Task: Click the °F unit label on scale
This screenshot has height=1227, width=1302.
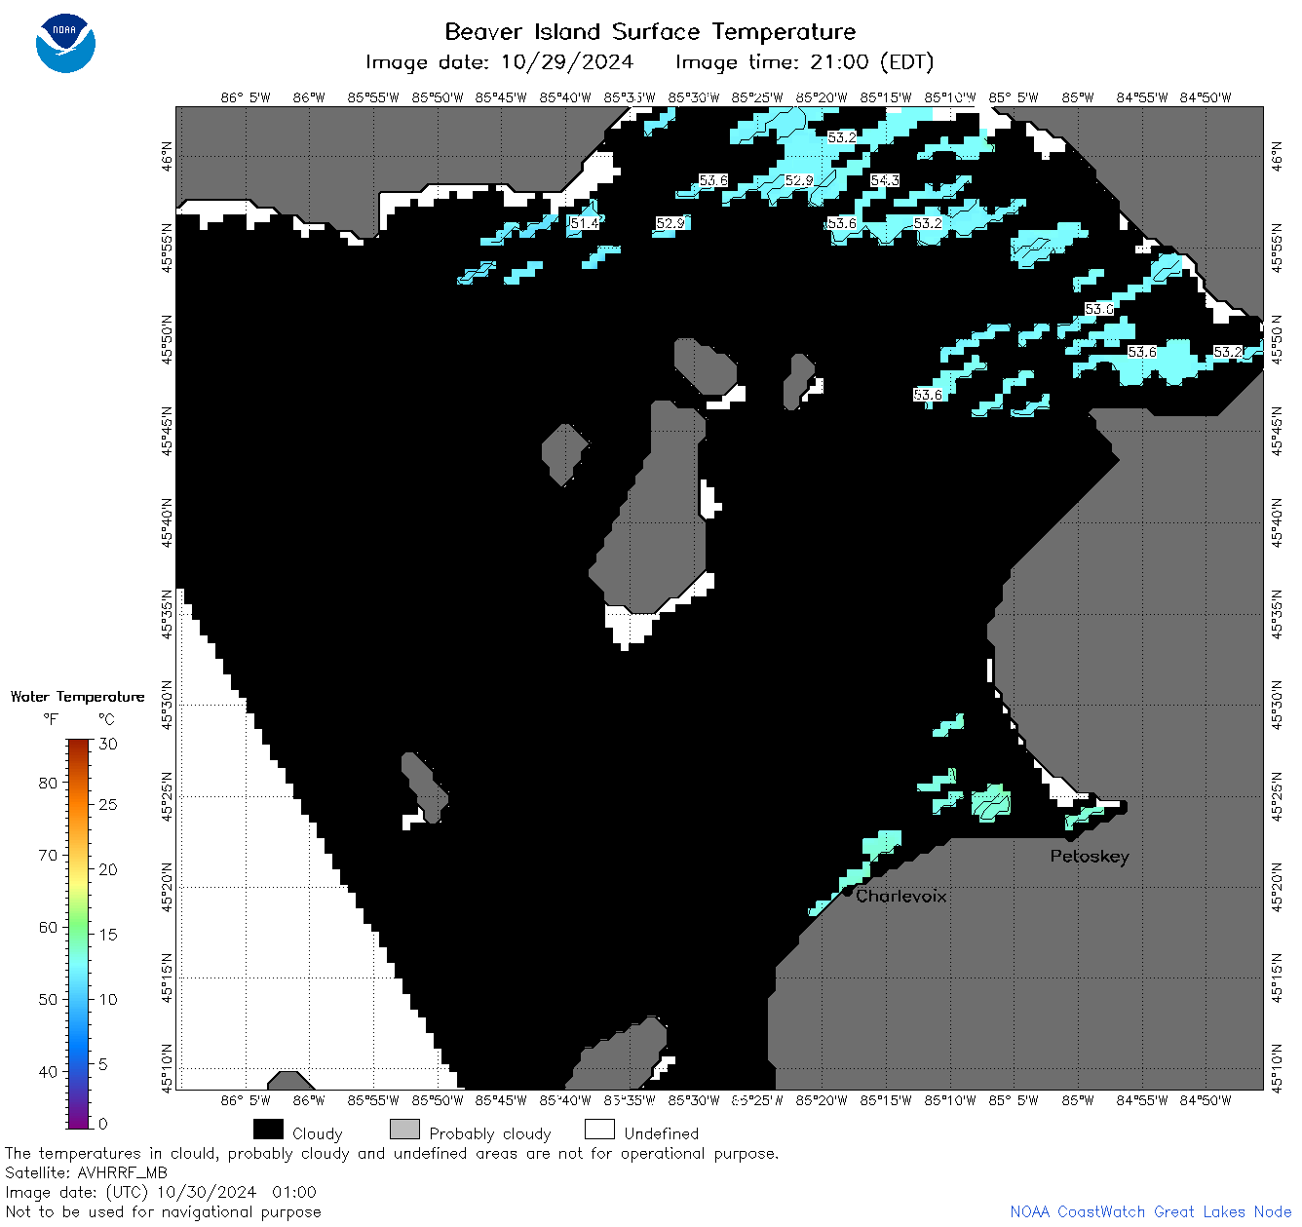Action: (51, 719)
